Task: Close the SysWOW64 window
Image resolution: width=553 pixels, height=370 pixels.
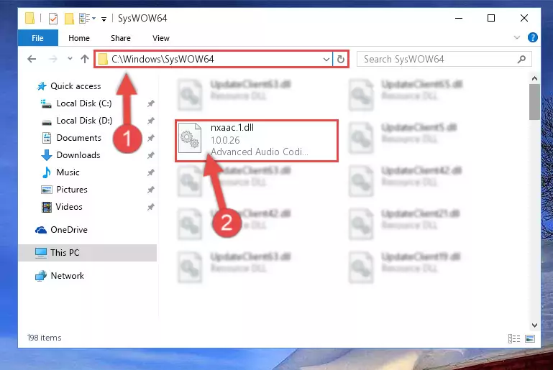Action: click(x=524, y=18)
